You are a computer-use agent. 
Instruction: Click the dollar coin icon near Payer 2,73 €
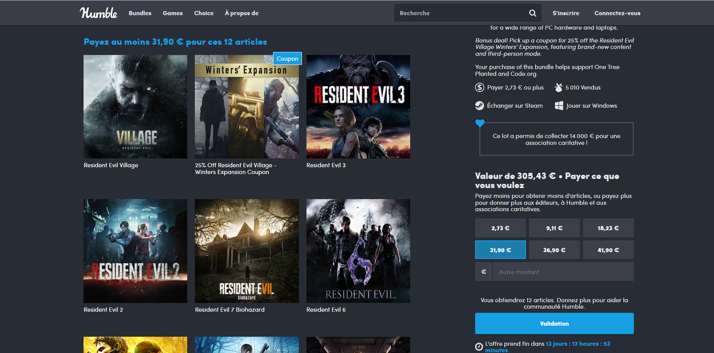479,87
